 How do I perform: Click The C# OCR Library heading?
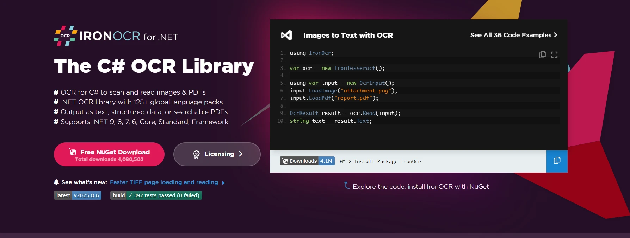click(154, 66)
